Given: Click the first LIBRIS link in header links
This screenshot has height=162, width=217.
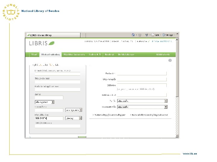Looking at the screenshot, I should pyautogui.click(x=97, y=41).
